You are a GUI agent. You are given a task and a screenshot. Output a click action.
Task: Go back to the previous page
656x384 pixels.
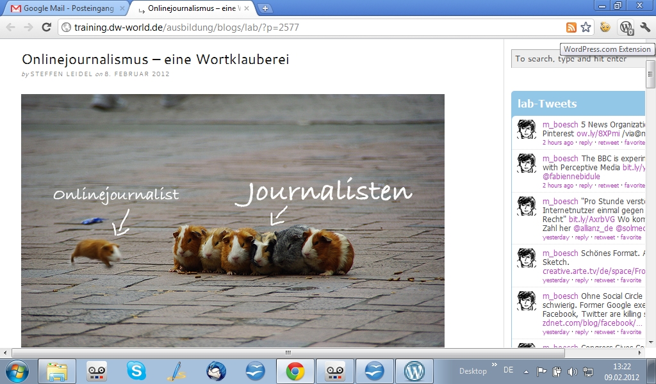(x=11, y=27)
